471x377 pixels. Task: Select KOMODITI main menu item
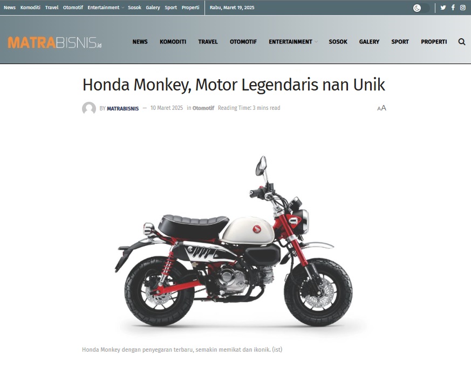click(173, 41)
